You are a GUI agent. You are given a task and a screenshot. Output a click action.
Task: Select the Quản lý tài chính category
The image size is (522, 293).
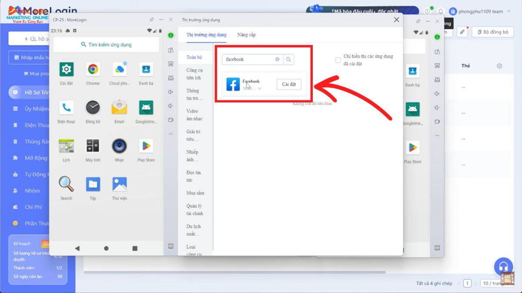tap(195, 210)
